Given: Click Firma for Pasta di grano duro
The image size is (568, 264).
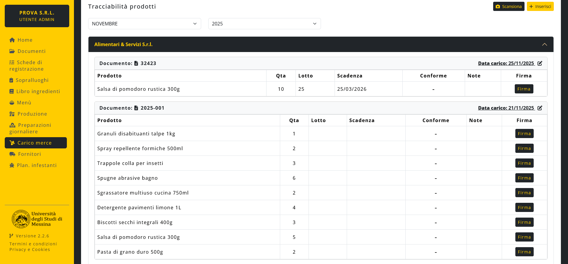Looking at the screenshot, I should 524,252.
